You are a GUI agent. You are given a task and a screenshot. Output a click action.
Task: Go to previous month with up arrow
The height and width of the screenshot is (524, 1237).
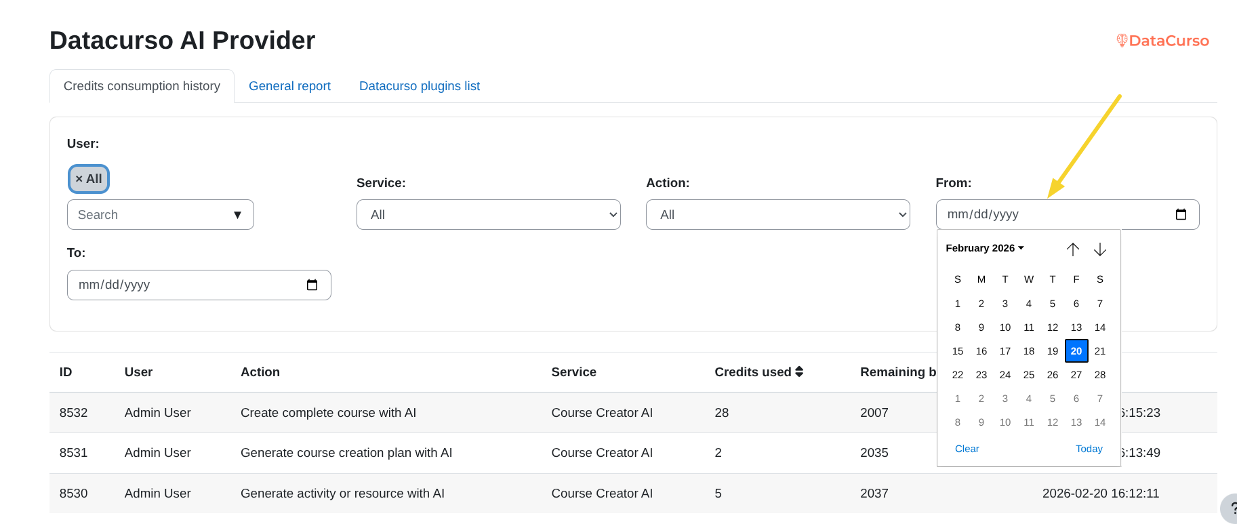[x=1072, y=249]
